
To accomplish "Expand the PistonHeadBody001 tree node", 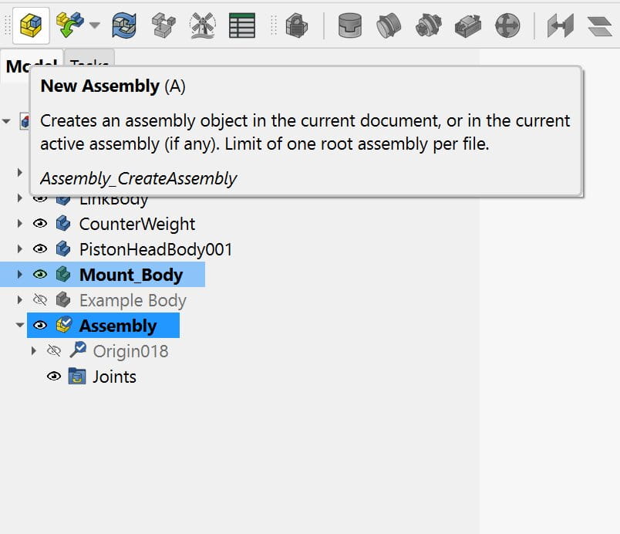I will (x=20, y=250).
